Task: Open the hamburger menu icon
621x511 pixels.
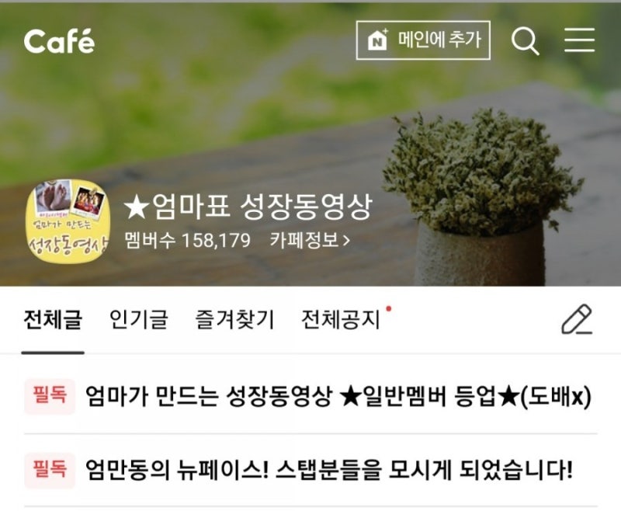Action: coord(579,40)
